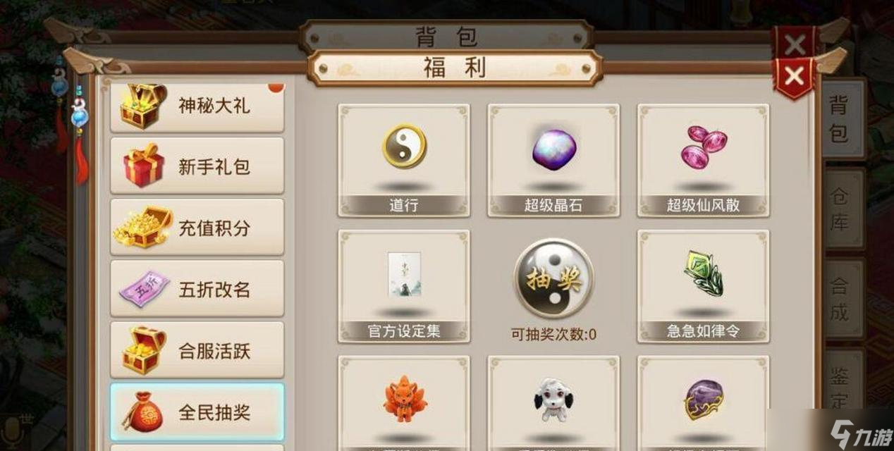Close the 福利 welfare window
This screenshot has height=451, width=894.
point(794,77)
